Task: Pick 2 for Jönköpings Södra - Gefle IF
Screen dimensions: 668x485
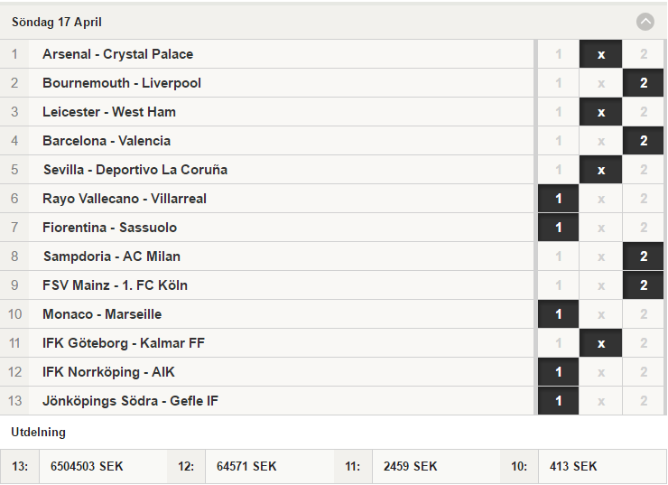Action: point(644,401)
